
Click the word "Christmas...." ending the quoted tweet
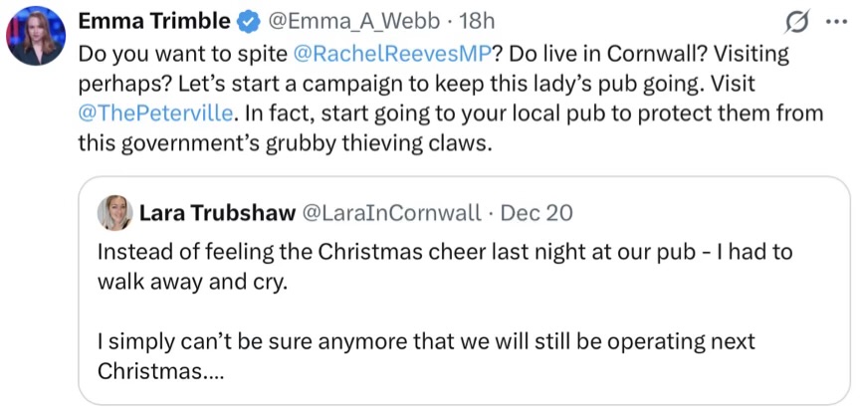click(160, 371)
